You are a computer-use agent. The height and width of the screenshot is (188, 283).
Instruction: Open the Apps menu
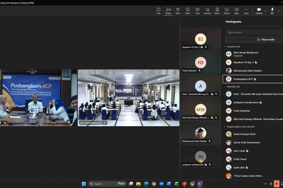(x=237, y=11)
